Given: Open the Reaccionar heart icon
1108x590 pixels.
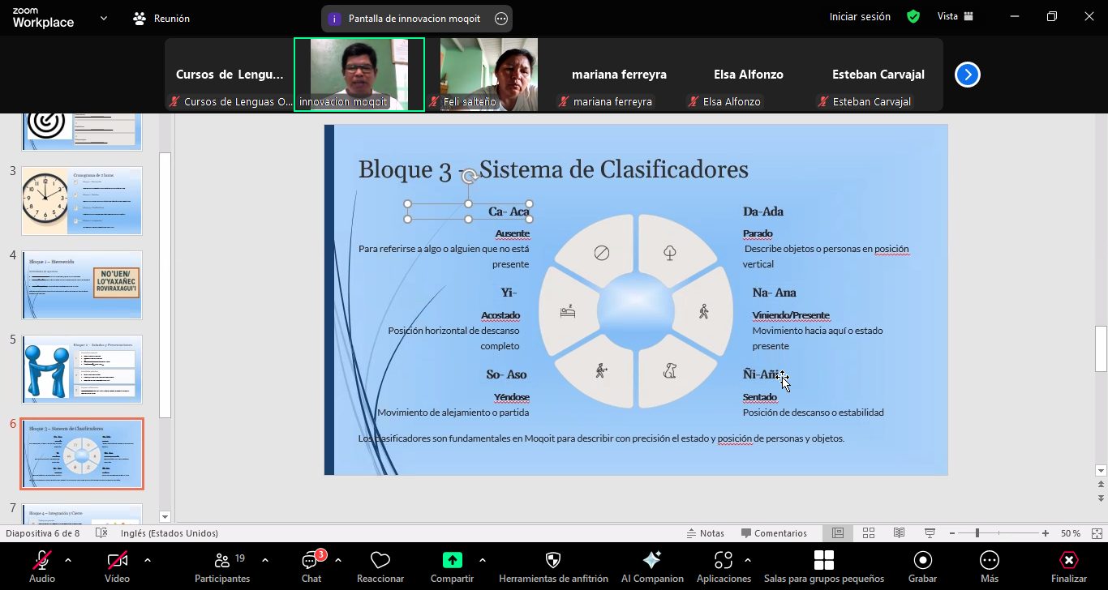Looking at the screenshot, I should (380, 561).
